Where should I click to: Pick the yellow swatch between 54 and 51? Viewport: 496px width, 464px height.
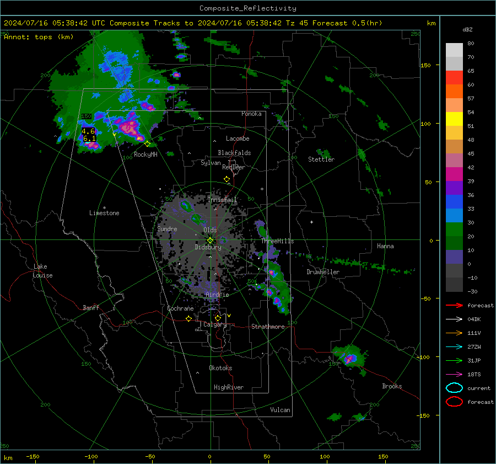pyautogui.click(x=454, y=119)
